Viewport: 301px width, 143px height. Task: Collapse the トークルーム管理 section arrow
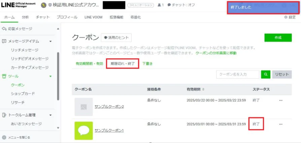click(51, 115)
